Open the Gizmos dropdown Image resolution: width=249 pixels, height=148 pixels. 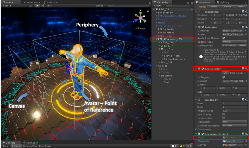pos(100,6)
